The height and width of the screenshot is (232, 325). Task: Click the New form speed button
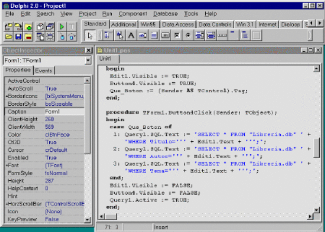pos(50,36)
